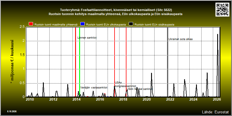Click y-axis value 0.5
The image size is (232, 116).
[x=22, y=83]
